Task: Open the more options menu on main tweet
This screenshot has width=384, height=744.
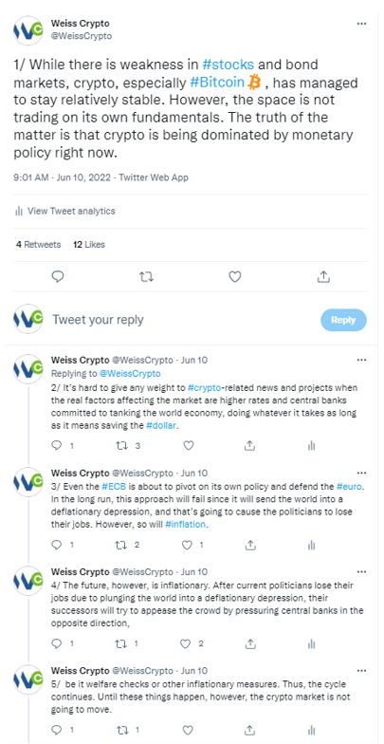Action: click(361, 24)
